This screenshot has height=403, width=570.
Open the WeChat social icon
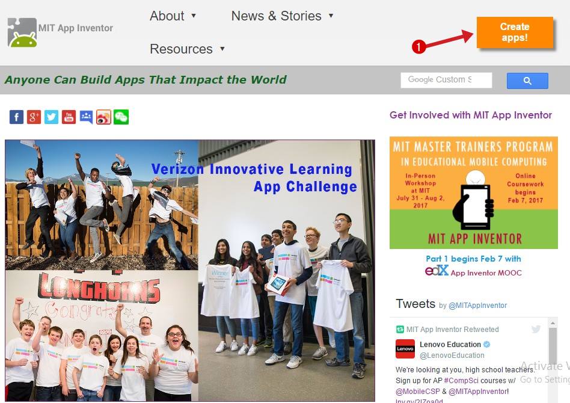[x=121, y=117]
